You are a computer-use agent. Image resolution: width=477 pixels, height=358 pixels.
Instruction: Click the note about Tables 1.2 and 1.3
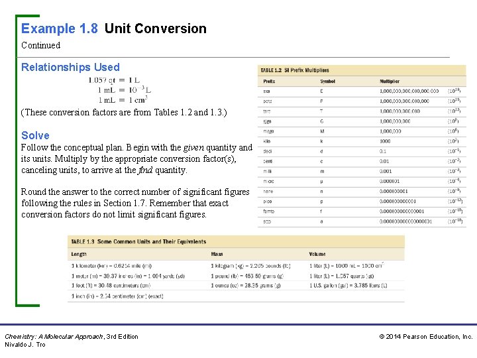click(124, 113)
